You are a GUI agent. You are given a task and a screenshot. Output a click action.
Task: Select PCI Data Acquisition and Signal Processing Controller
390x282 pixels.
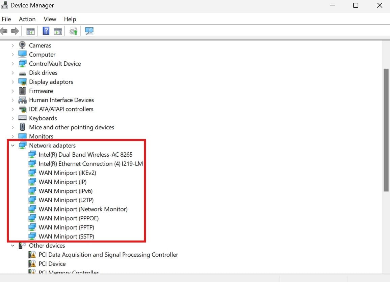pyautogui.click(x=108, y=255)
